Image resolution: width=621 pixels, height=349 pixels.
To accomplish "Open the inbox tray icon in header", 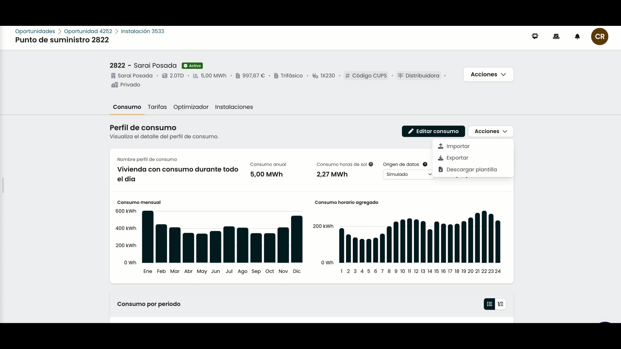I will coord(556,37).
